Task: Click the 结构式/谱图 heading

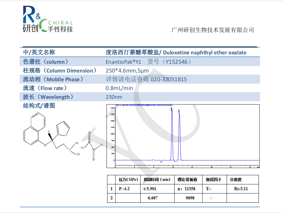Action: 39,106
